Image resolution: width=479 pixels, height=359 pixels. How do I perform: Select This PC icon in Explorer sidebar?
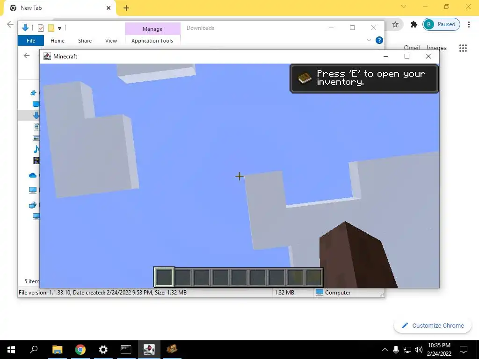tap(33, 190)
